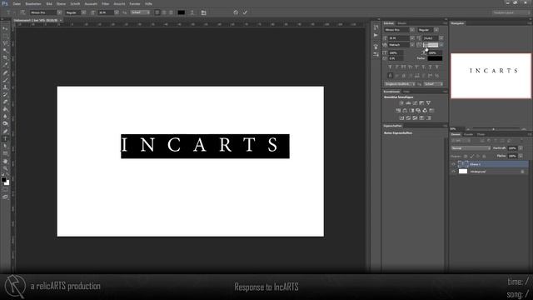Screen dimensions: 533x300
Task: Open layer blend mode Normal dropdown
Action: point(471,148)
